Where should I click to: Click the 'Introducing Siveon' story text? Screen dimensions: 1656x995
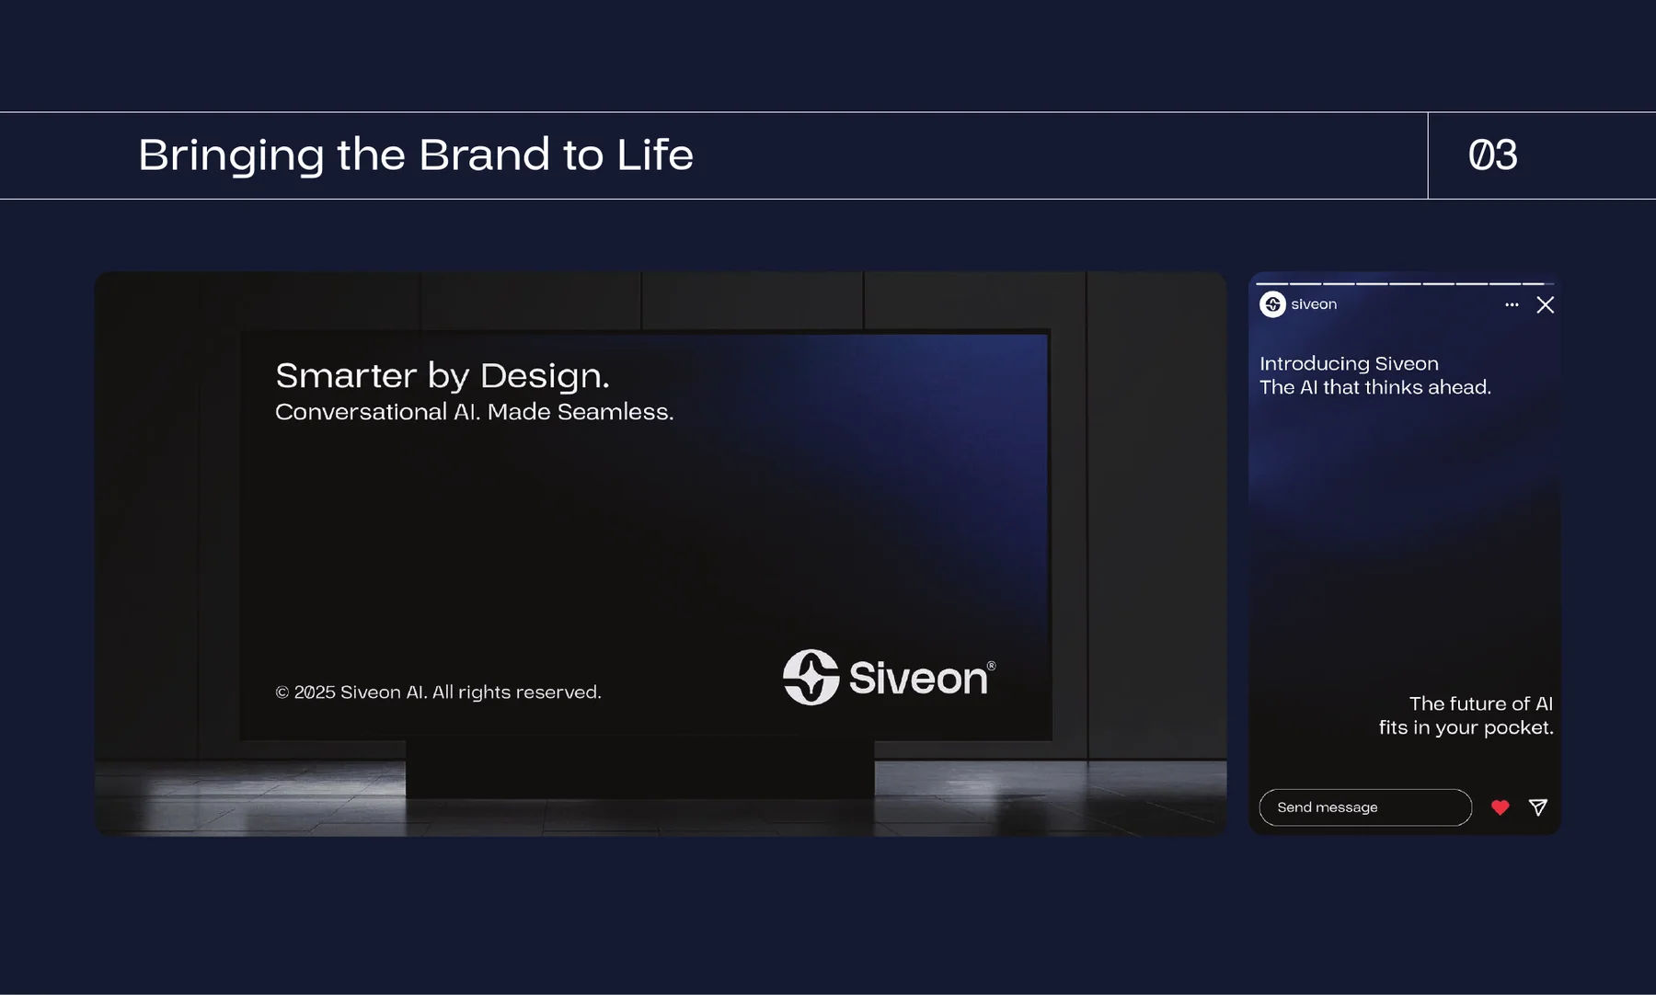[1349, 364]
